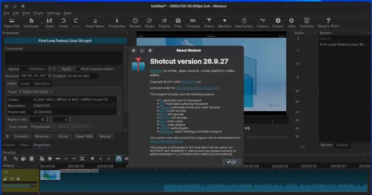This screenshot has height=195, width=372.
Task: Adjust the V1 track height slider
Action: coord(20,186)
